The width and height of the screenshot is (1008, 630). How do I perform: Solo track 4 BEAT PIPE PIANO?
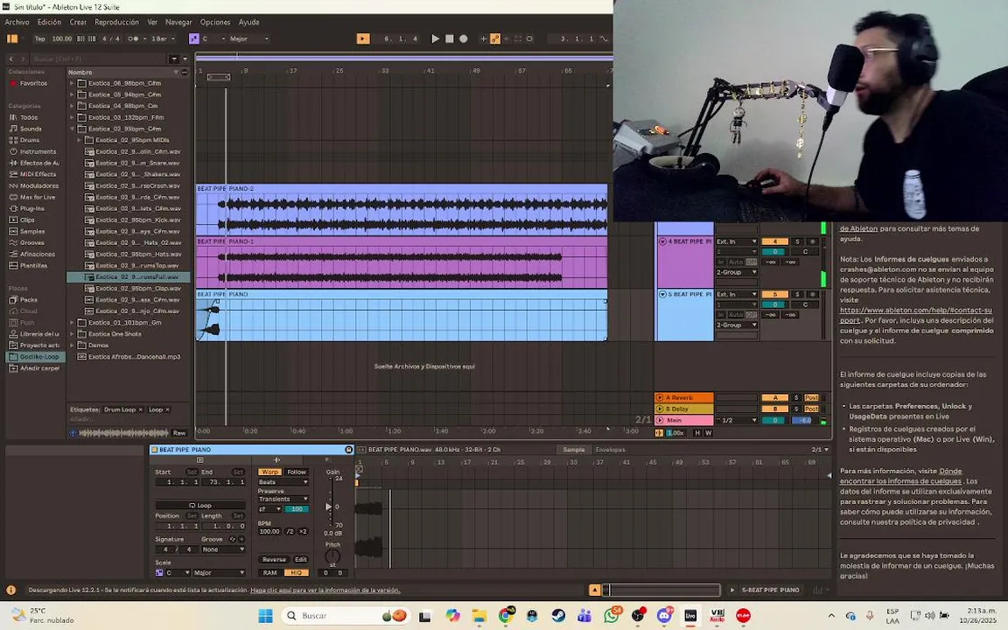(797, 241)
